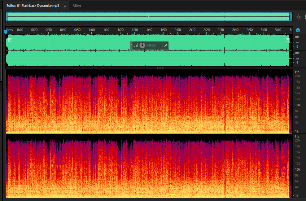Click the fade-out handle at the waveform end

pos(288,40)
